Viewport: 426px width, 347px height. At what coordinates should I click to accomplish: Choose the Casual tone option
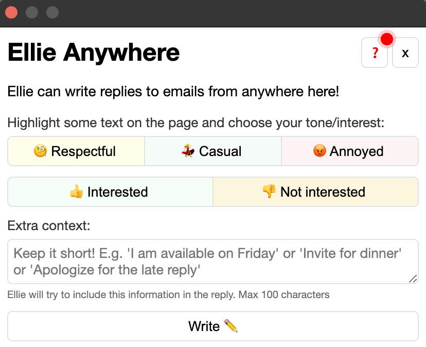pos(213,151)
